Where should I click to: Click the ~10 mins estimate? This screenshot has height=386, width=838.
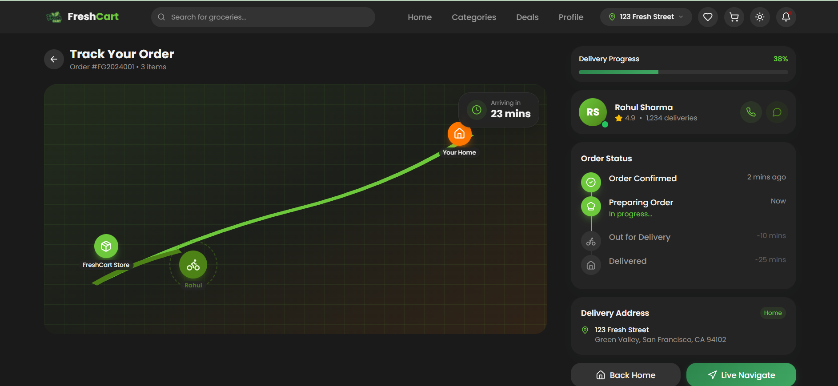pos(771,236)
